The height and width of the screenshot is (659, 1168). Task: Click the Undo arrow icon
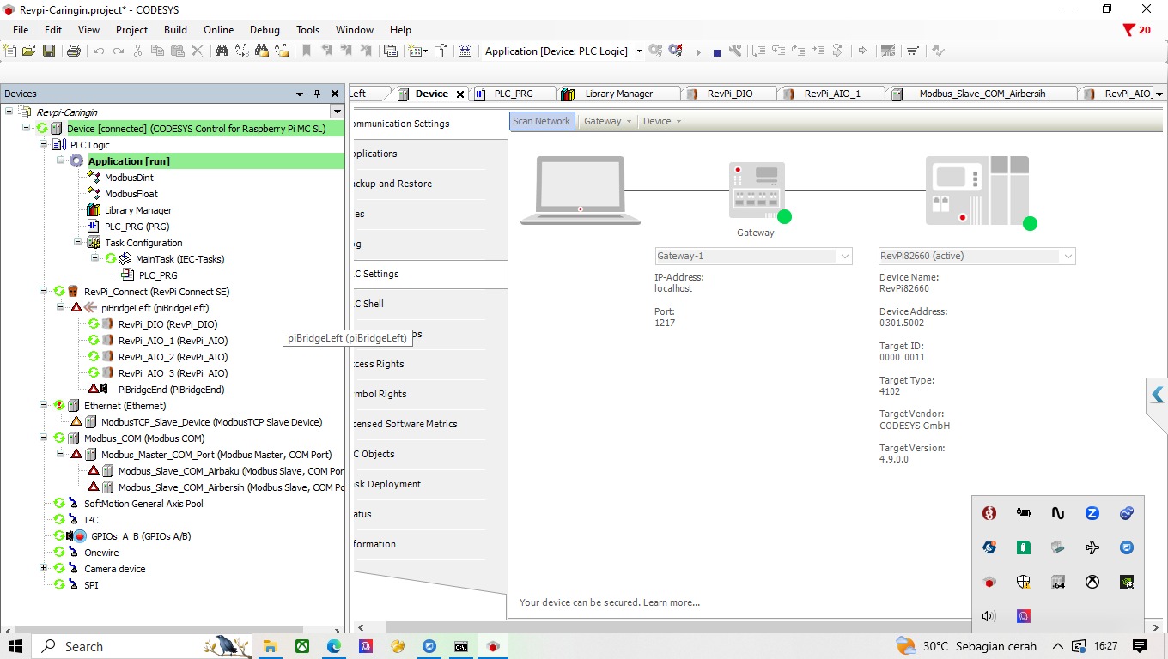tap(98, 51)
